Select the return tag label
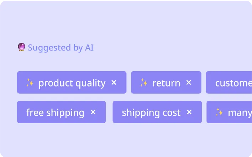 [x=166, y=83]
